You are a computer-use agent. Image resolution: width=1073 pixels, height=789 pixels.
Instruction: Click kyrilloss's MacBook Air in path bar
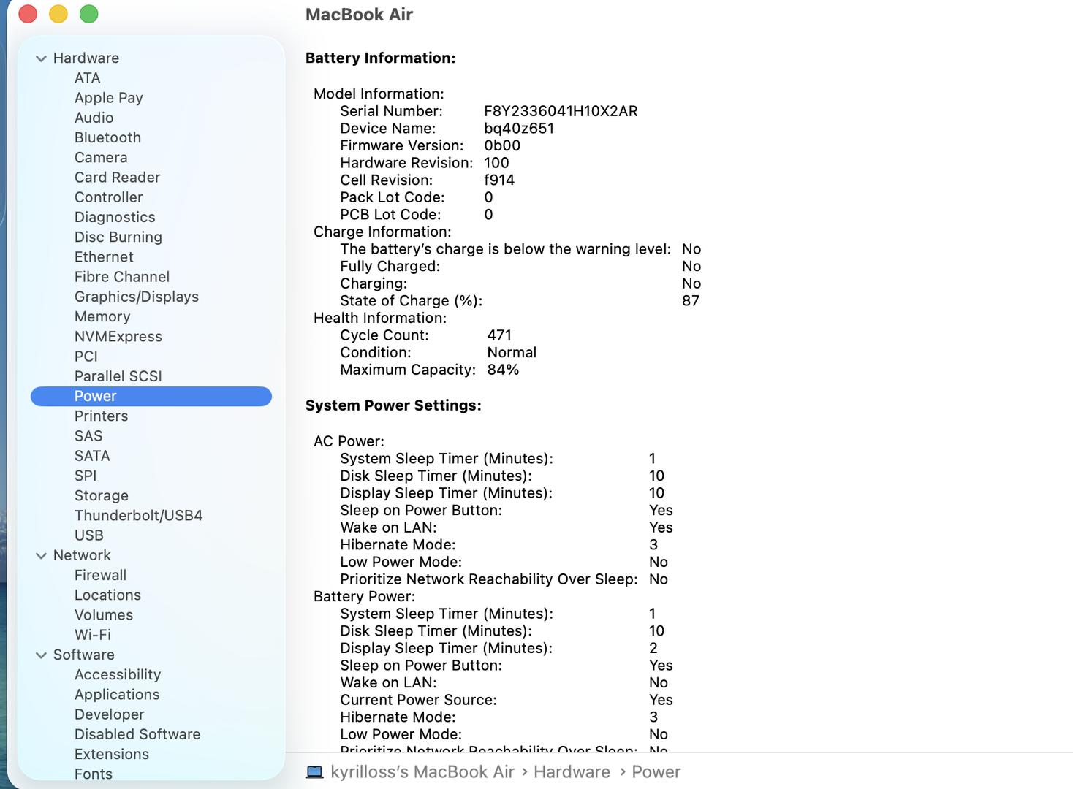click(422, 772)
